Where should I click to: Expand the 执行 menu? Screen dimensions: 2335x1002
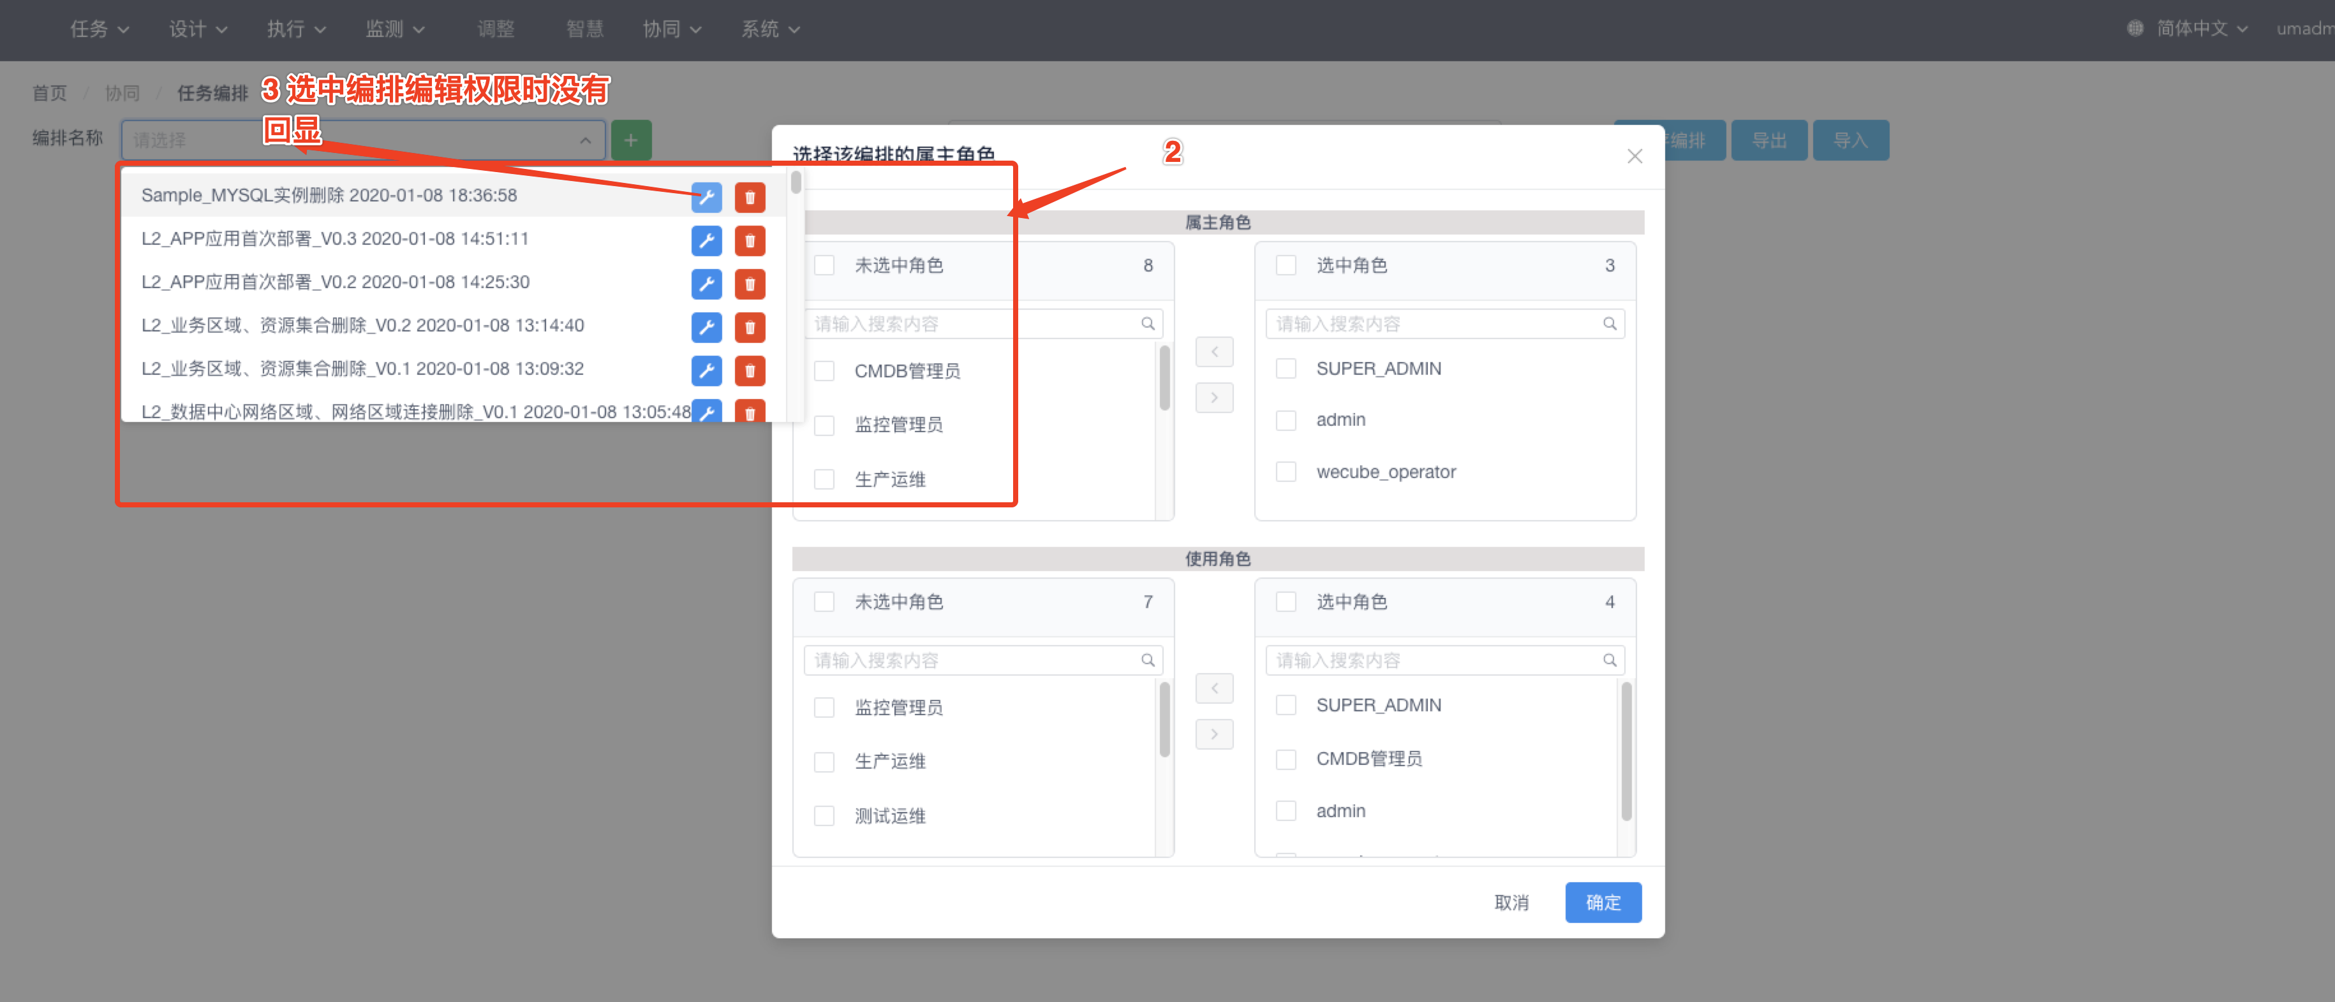295,29
